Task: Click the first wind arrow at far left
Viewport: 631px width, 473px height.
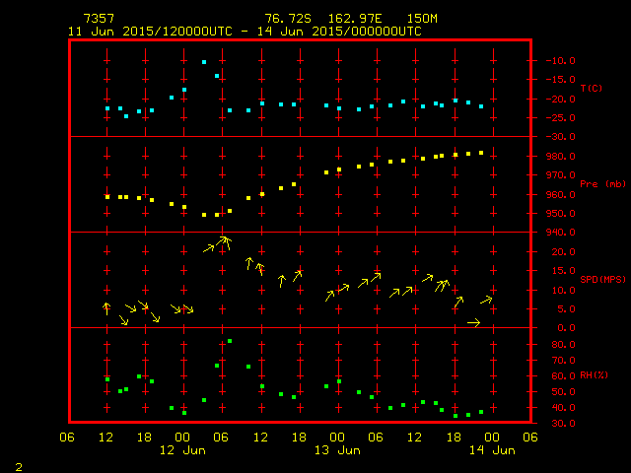Action: (x=106, y=308)
